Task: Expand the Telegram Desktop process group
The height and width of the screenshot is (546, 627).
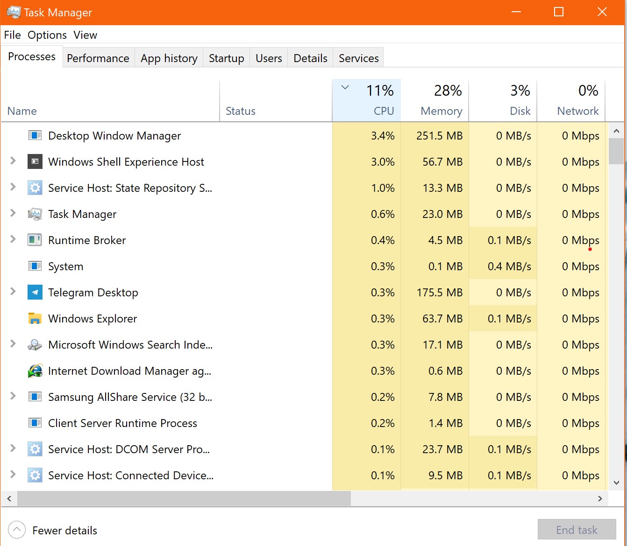Action: tap(13, 292)
